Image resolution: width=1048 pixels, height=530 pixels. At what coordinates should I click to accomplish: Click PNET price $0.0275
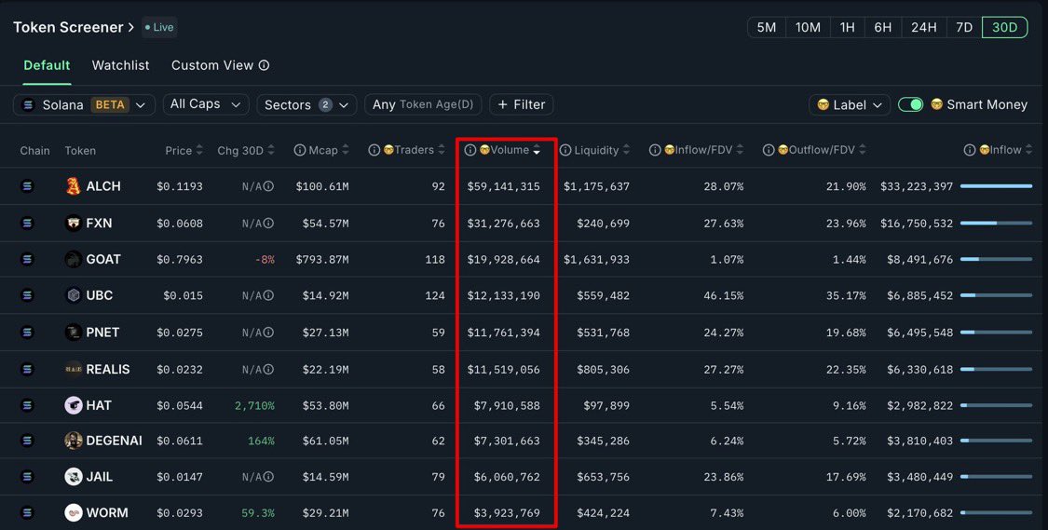coord(180,333)
